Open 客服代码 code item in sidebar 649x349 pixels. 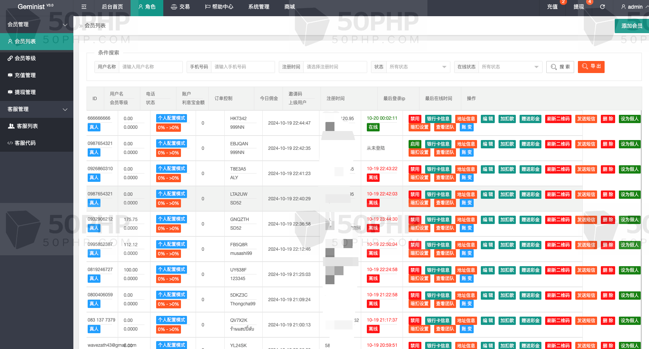click(25, 143)
